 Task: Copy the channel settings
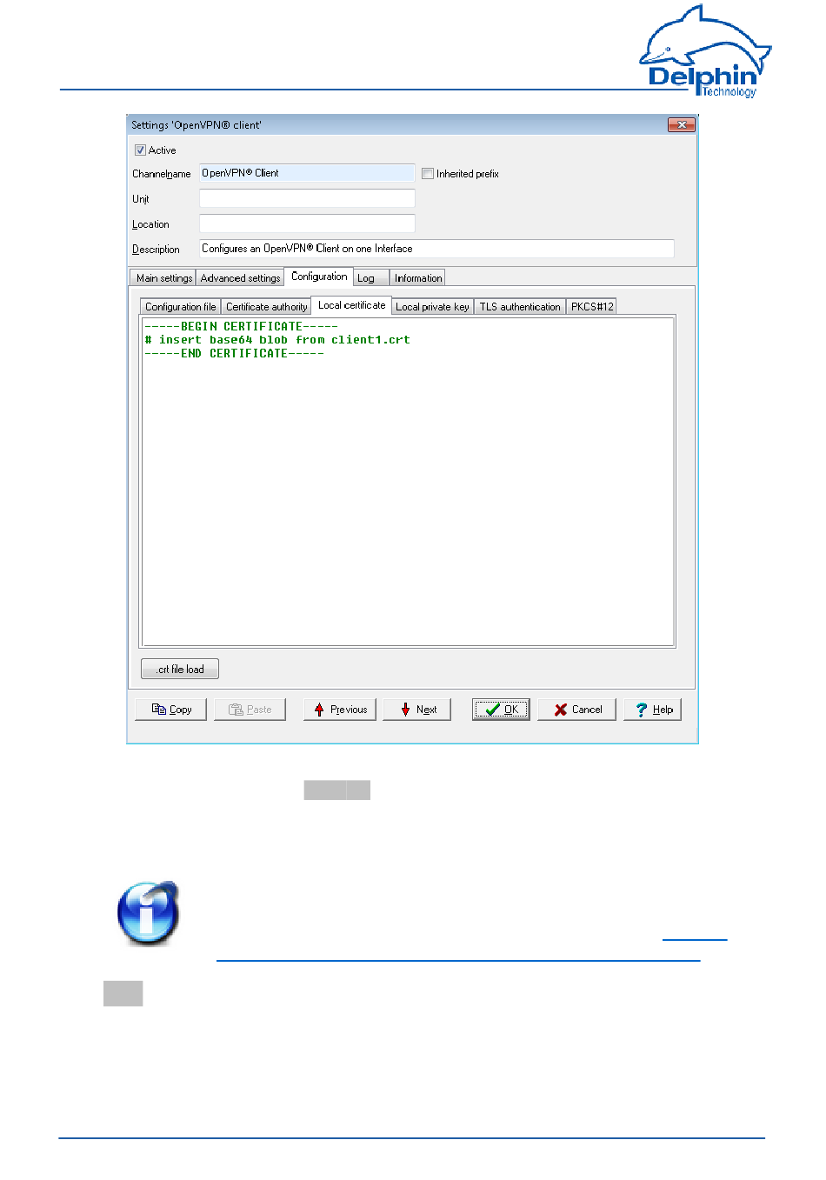click(170, 710)
